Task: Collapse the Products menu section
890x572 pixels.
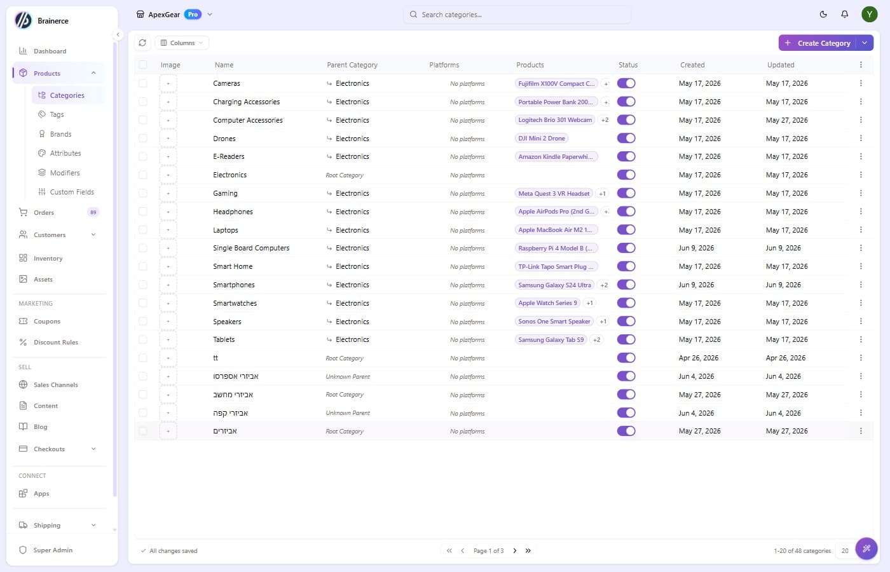Action: [x=93, y=73]
